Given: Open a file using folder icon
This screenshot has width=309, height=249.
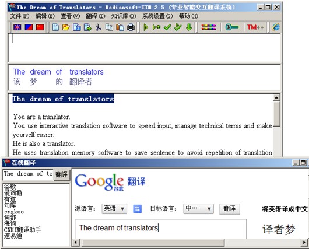Looking at the screenshot, I should tap(66, 27).
